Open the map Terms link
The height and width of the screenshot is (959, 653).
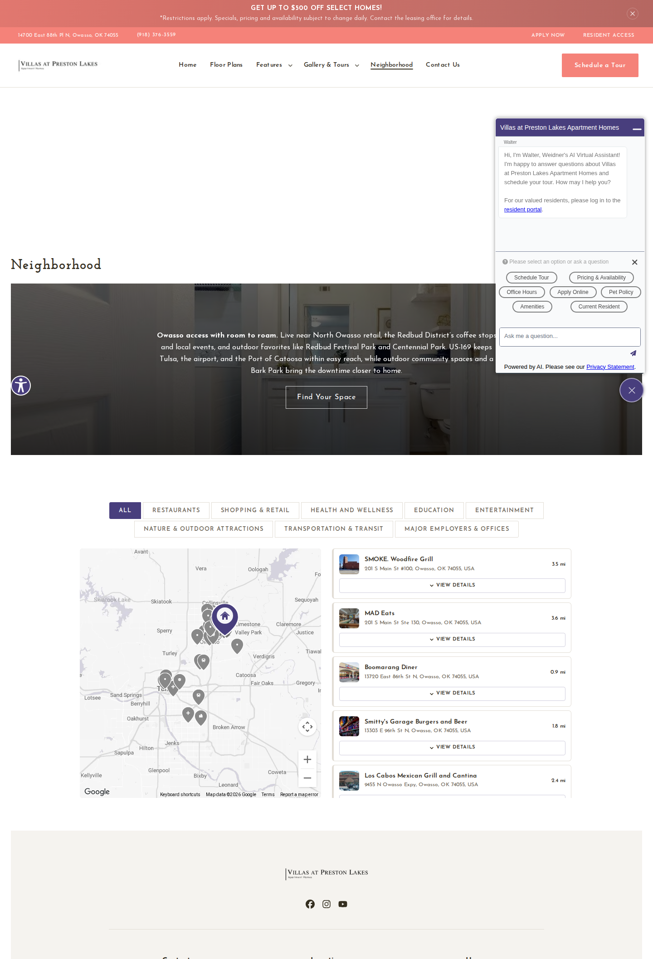coord(268,795)
